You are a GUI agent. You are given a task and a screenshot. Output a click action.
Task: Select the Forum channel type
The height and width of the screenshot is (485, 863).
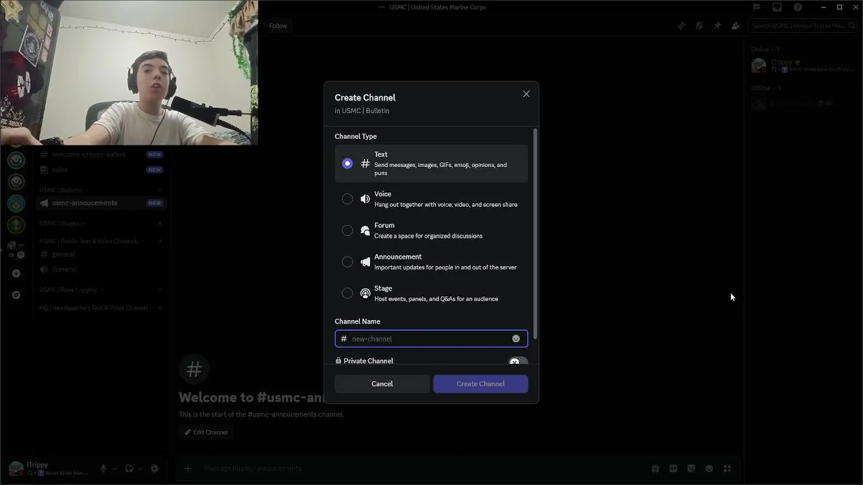tap(431, 230)
